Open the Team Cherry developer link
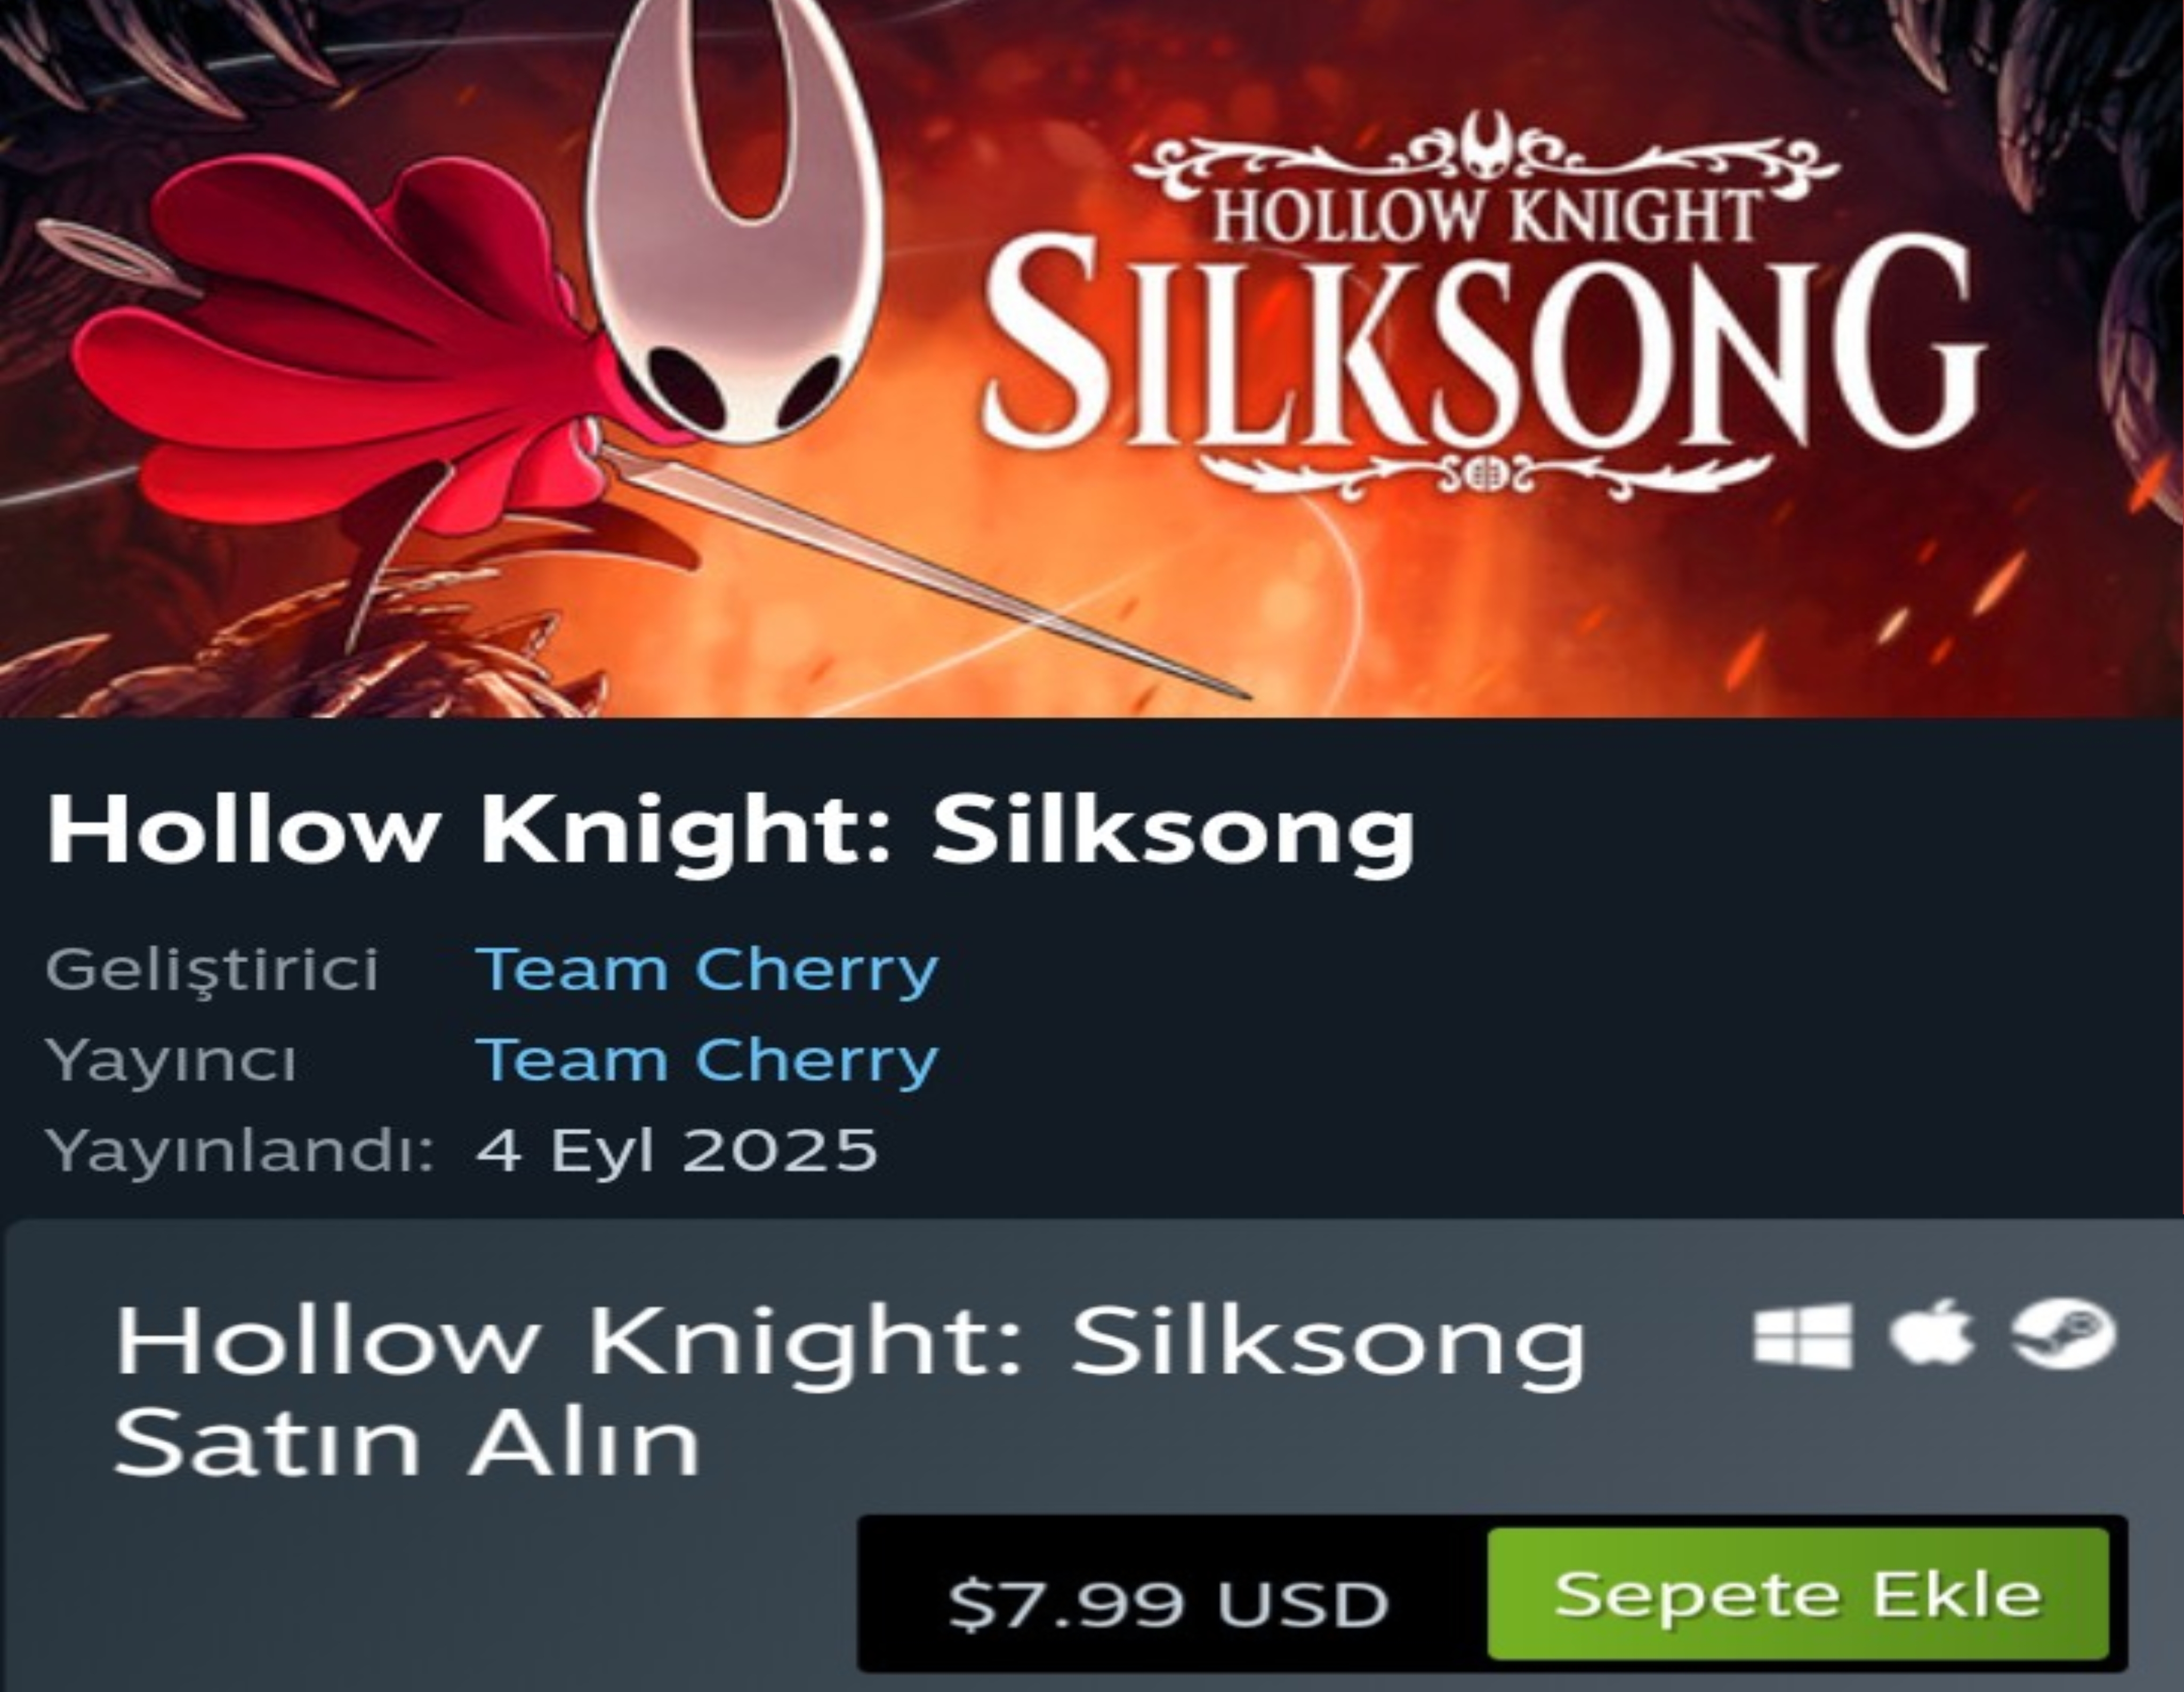This screenshot has width=2184, height=1692. pos(707,968)
